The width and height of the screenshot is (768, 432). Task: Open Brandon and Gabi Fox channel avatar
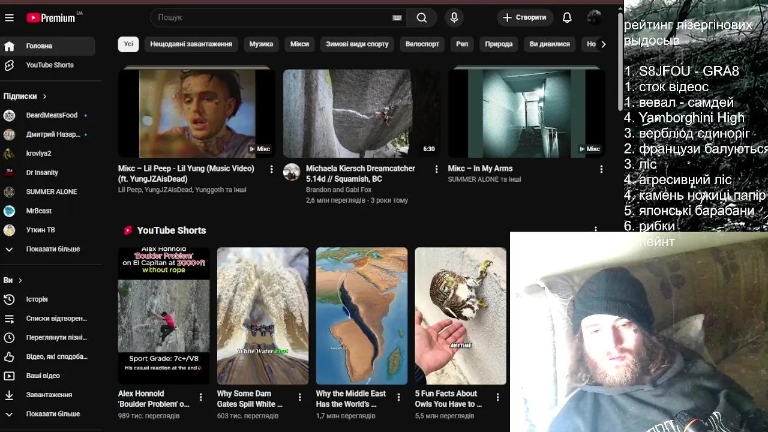click(292, 172)
